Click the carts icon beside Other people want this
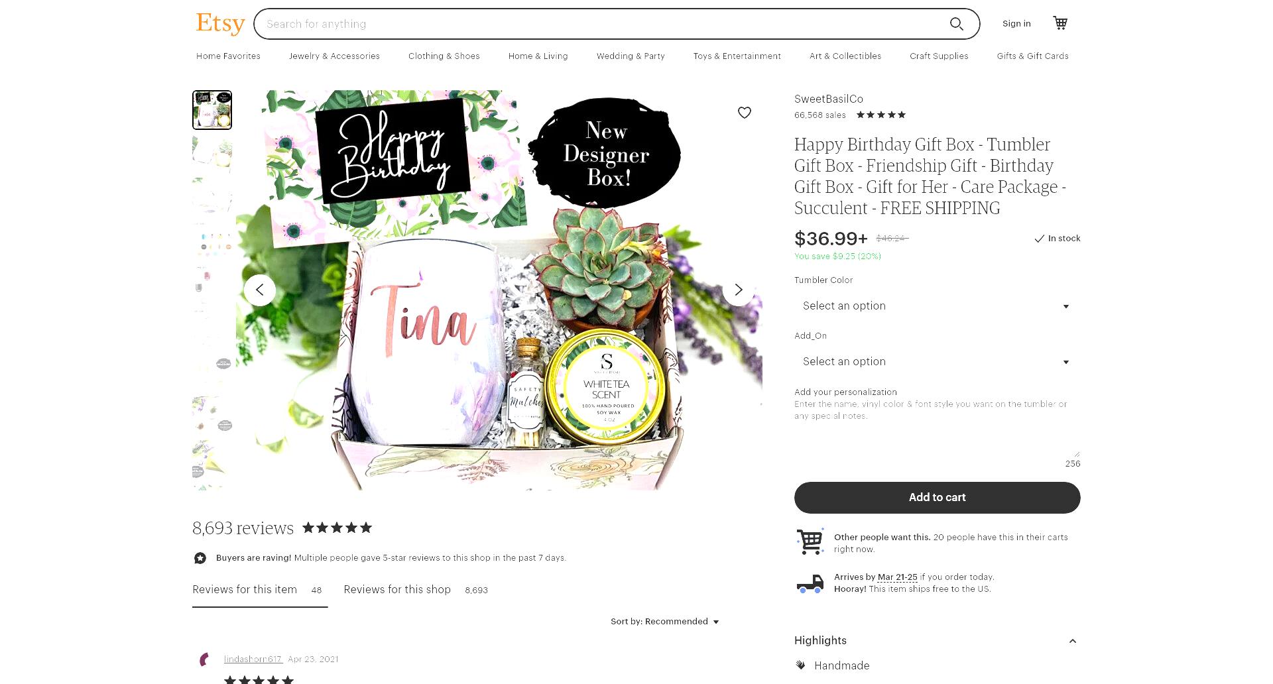1273x684 pixels. pyautogui.click(x=810, y=541)
